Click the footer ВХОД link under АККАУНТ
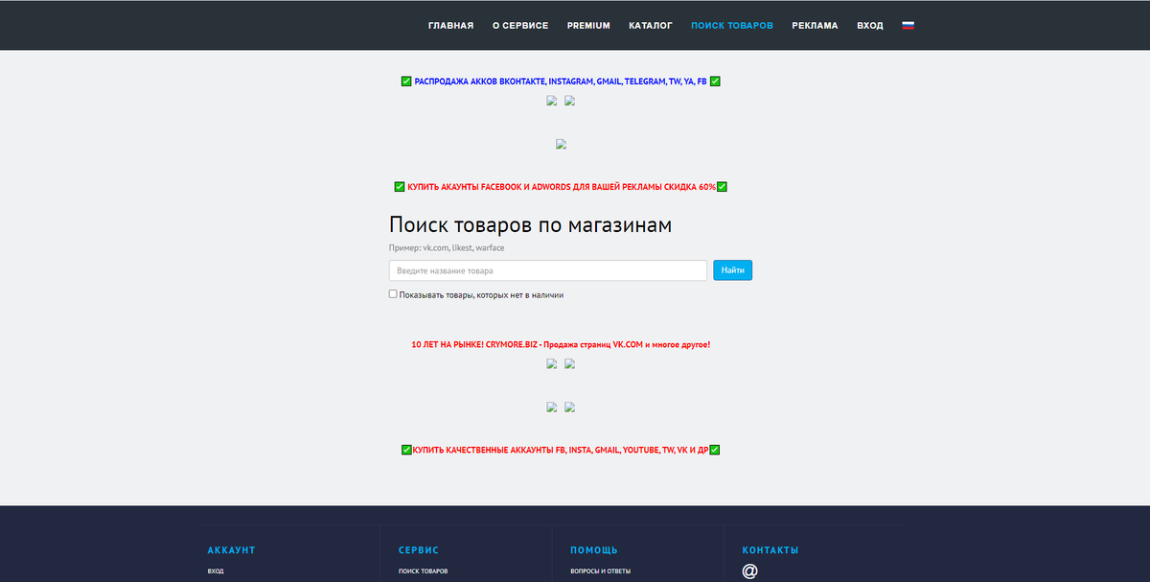The image size is (1150, 582). click(x=216, y=571)
